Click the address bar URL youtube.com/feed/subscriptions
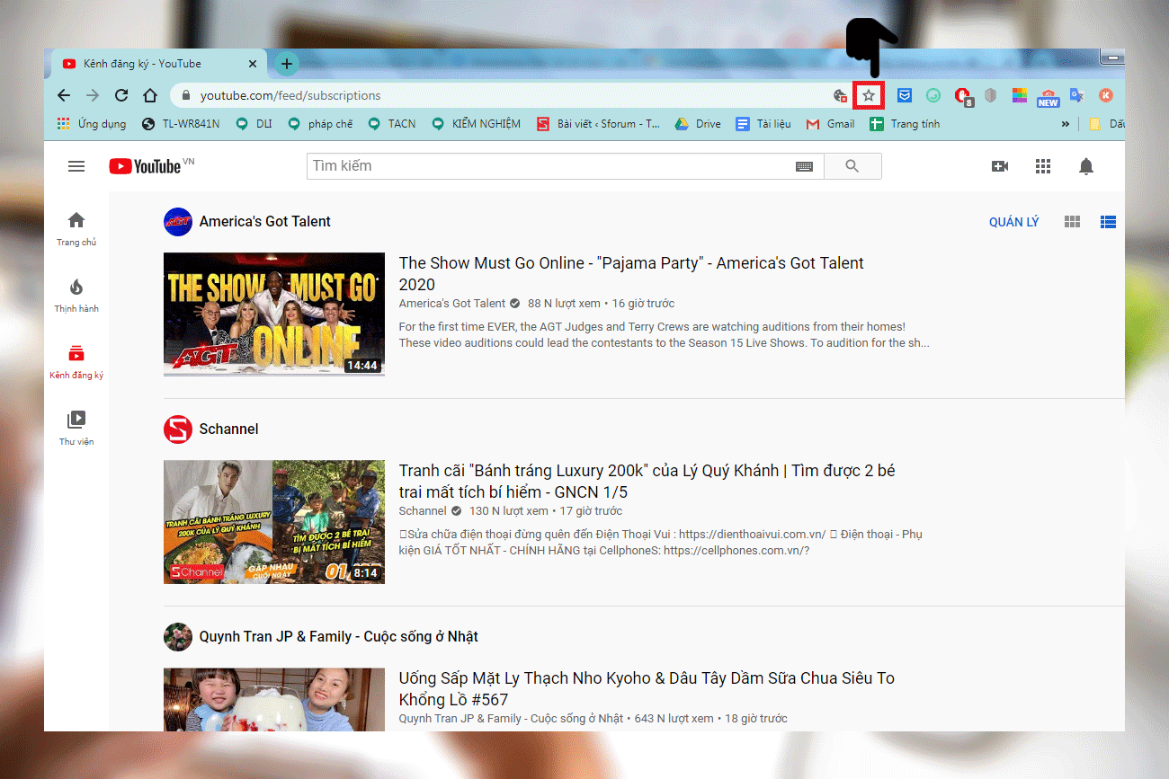 [x=290, y=95]
